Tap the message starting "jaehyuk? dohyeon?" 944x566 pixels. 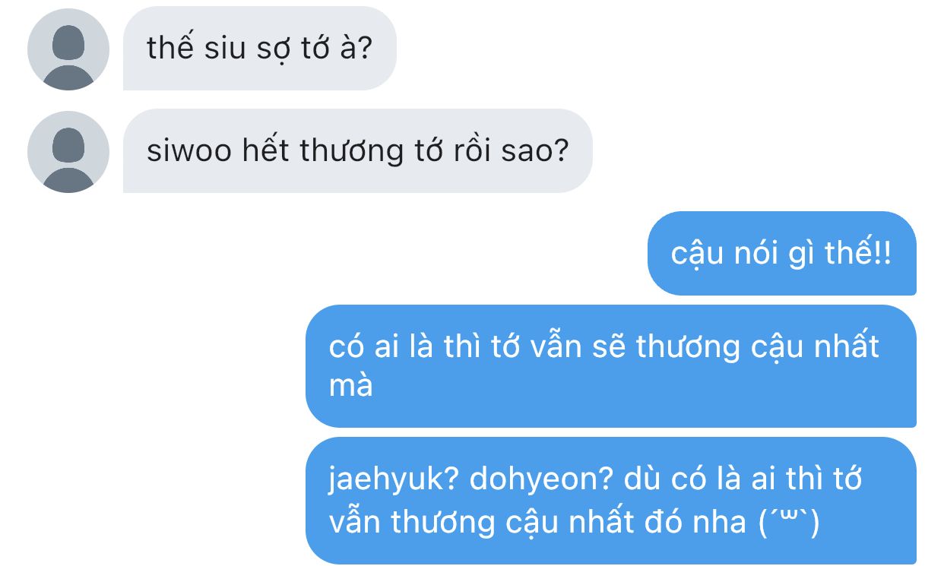[x=610, y=501]
